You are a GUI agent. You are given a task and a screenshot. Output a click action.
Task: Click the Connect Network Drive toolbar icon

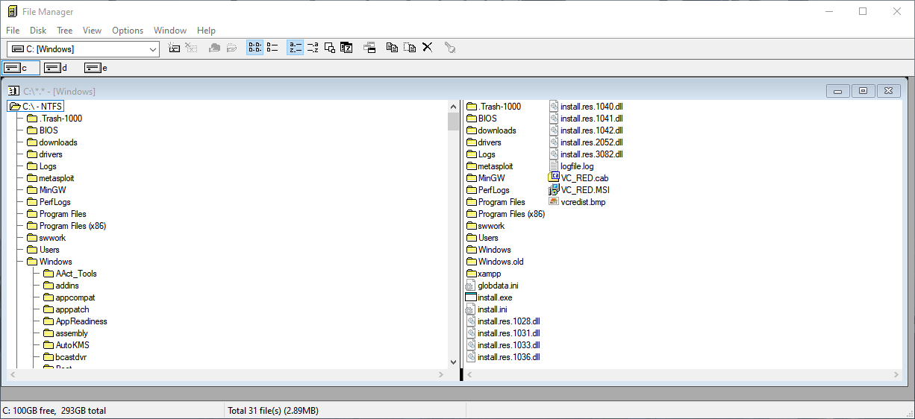click(175, 48)
